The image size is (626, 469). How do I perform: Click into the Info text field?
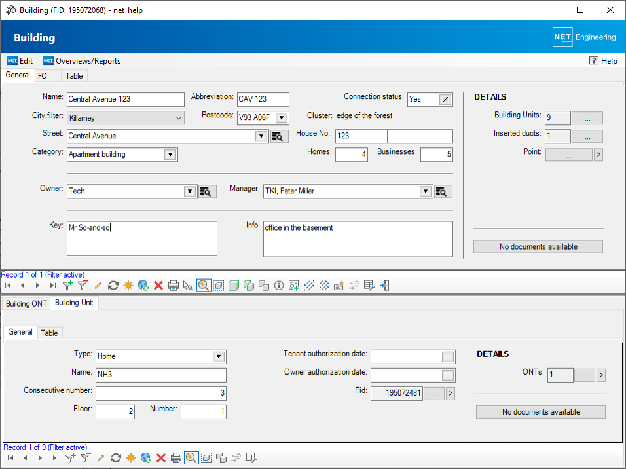coord(358,239)
